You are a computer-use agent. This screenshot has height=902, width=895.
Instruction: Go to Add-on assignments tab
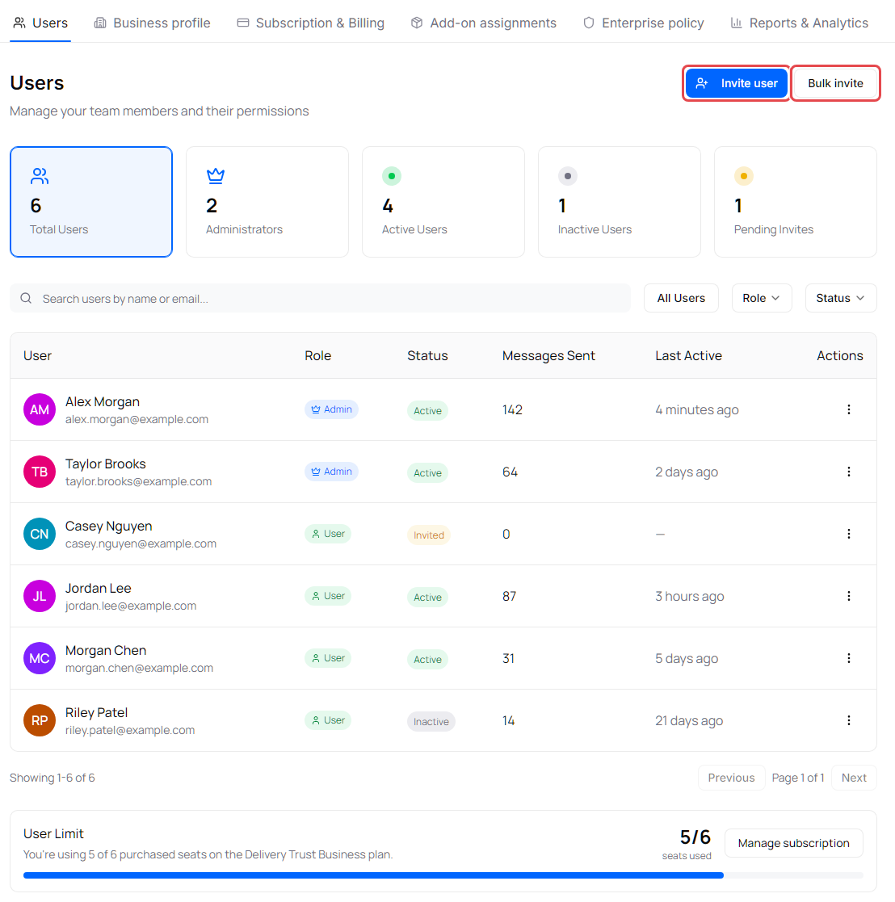(484, 23)
